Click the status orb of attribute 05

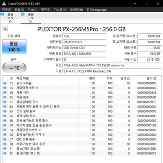pyautogui.click(x=5, y=88)
